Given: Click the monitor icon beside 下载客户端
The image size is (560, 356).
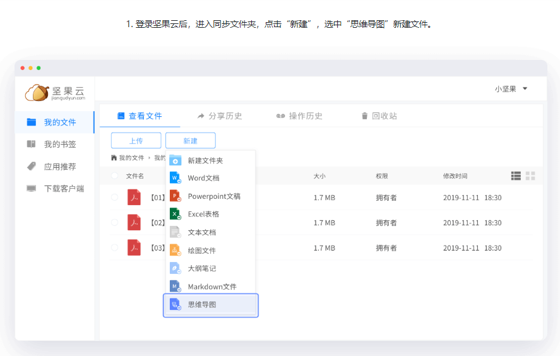Looking at the screenshot, I should (32, 189).
